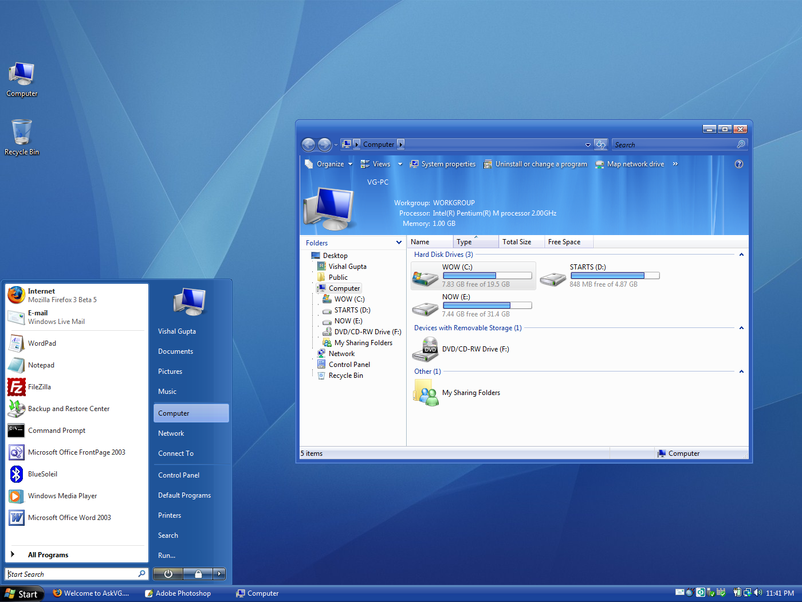
Task: Click the NOW (E:) free space bar
Action: point(487,304)
